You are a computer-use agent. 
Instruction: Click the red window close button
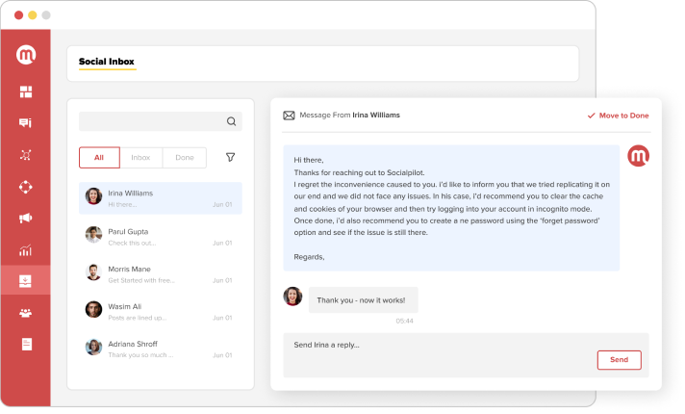pos(19,15)
